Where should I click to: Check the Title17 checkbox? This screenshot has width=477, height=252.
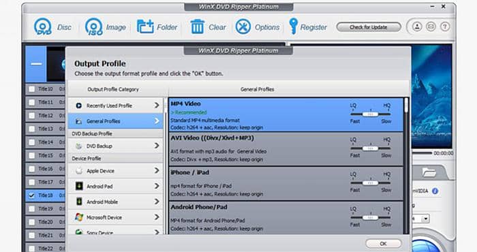coord(31,182)
